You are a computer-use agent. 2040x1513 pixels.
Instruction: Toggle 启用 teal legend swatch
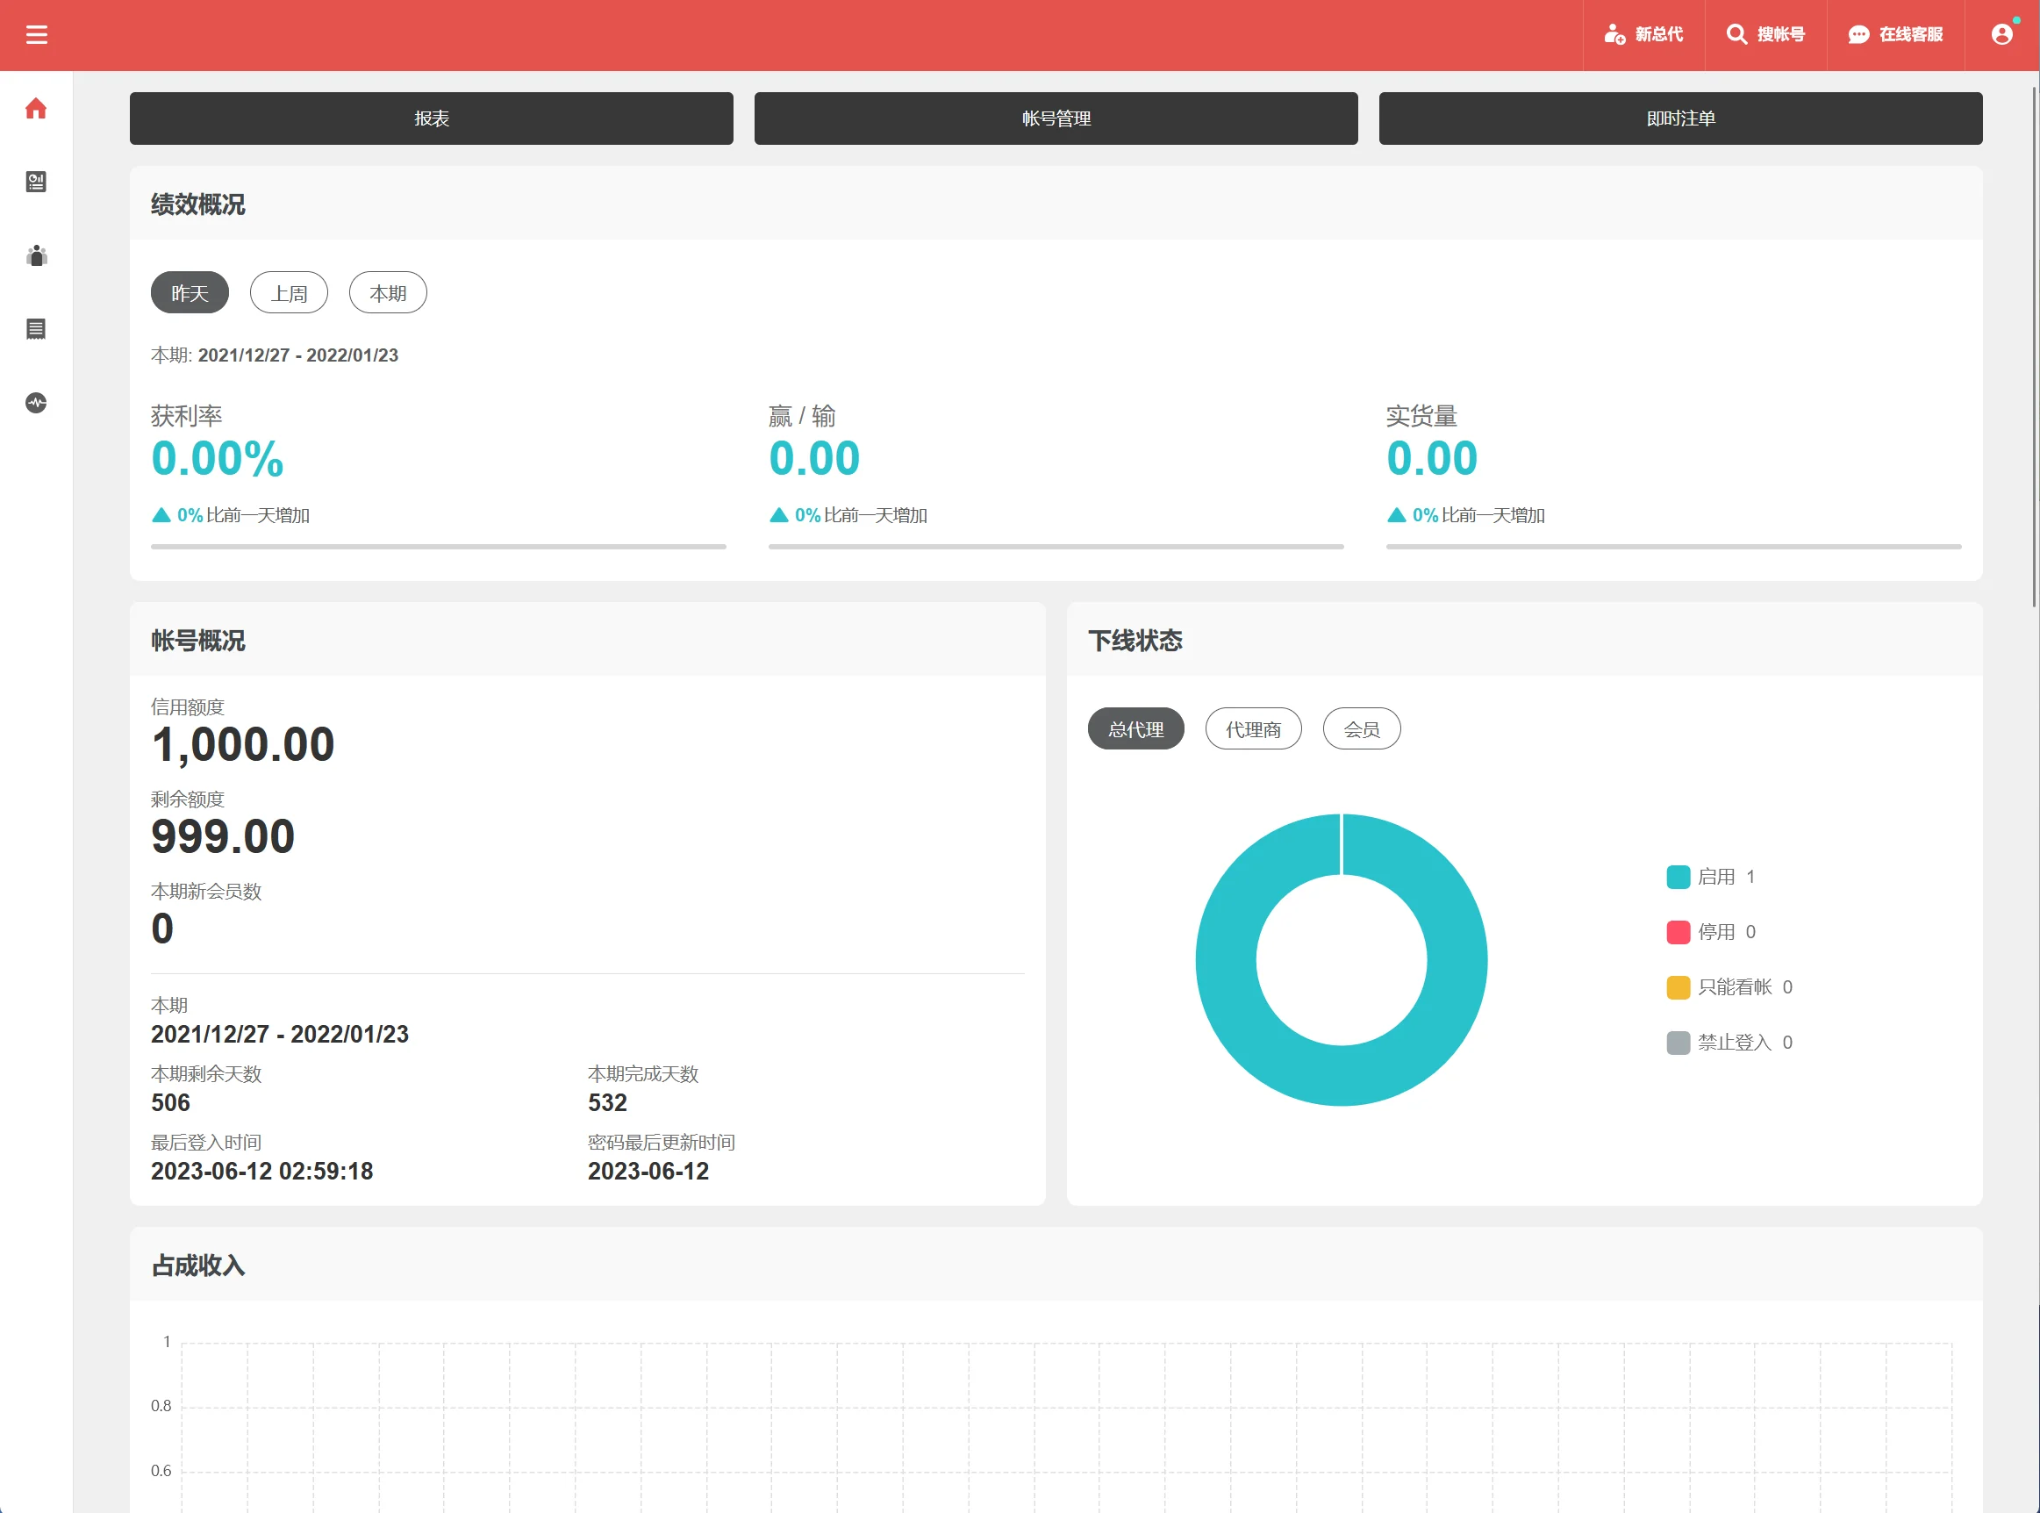[1678, 877]
